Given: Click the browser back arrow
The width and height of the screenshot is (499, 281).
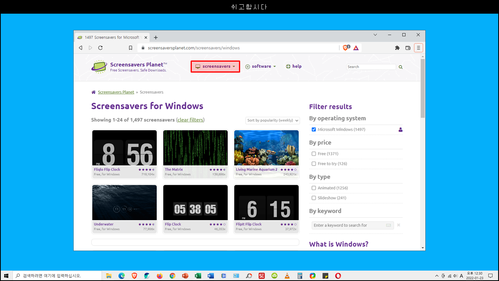Looking at the screenshot, I should tap(81, 48).
